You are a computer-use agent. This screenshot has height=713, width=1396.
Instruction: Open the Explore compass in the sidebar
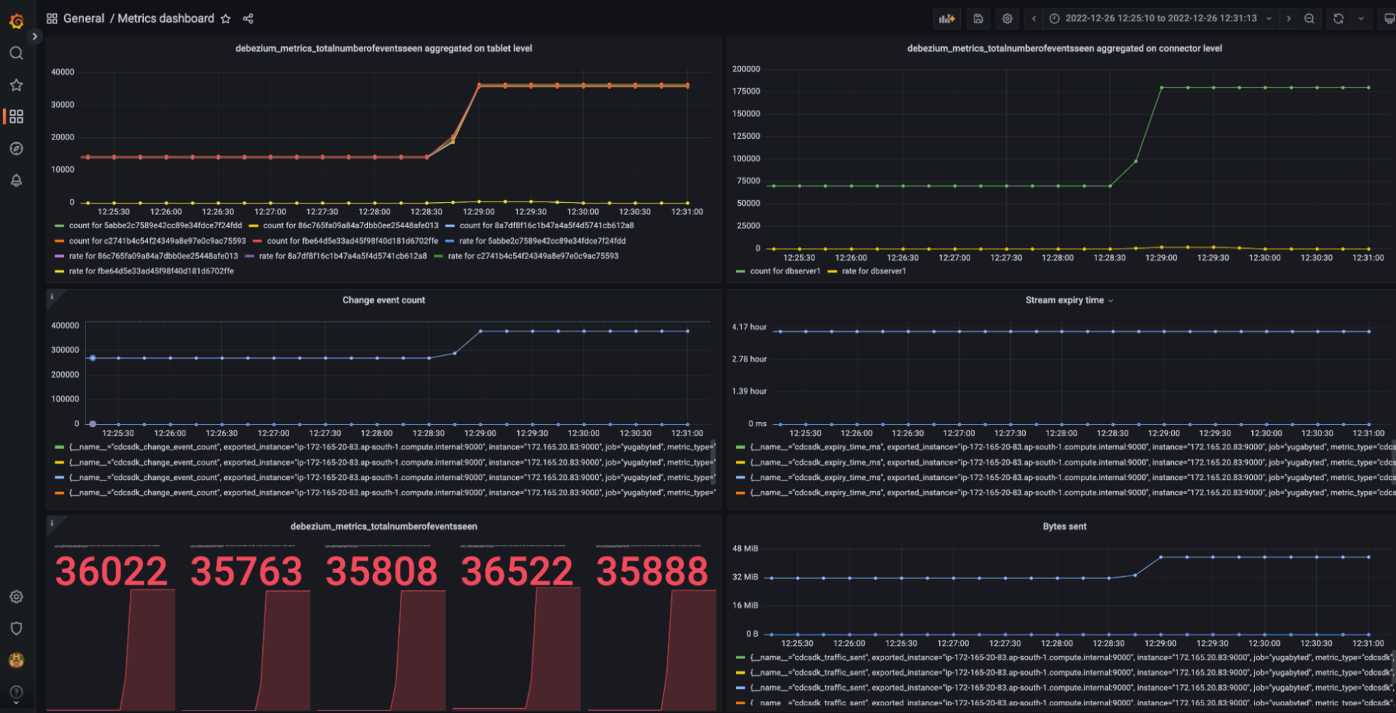point(16,149)
